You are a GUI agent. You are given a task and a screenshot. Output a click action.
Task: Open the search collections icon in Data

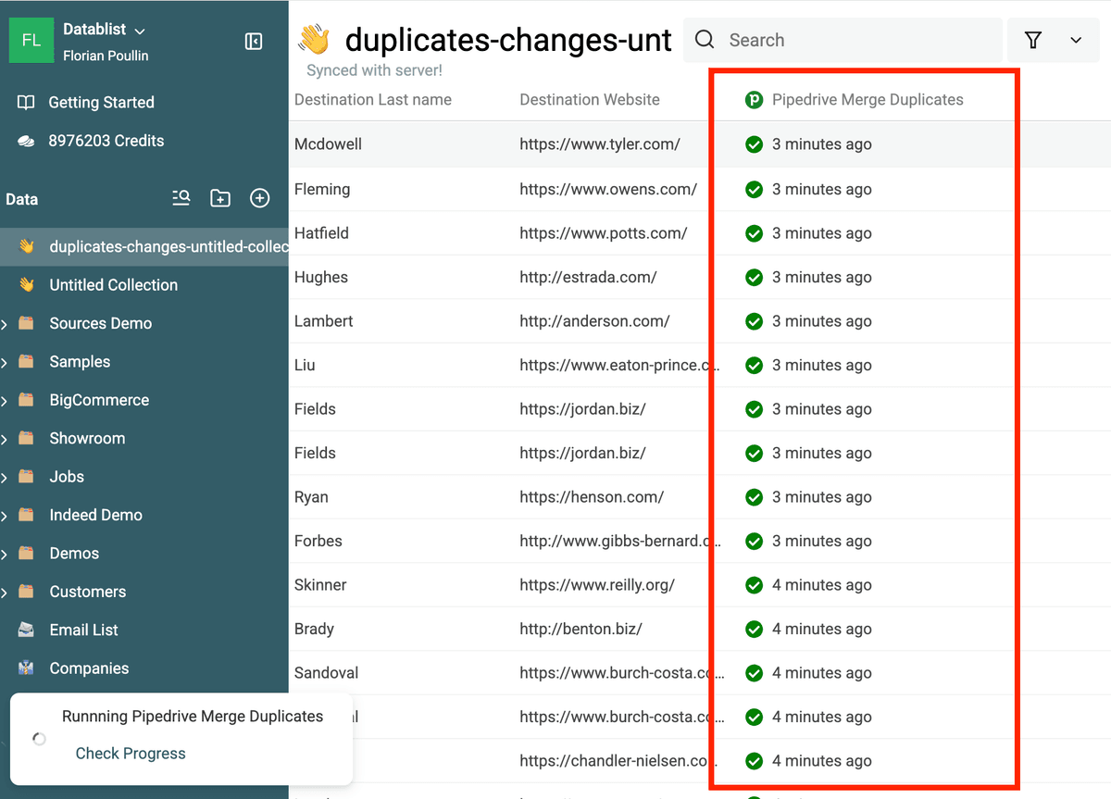[181, 198]
